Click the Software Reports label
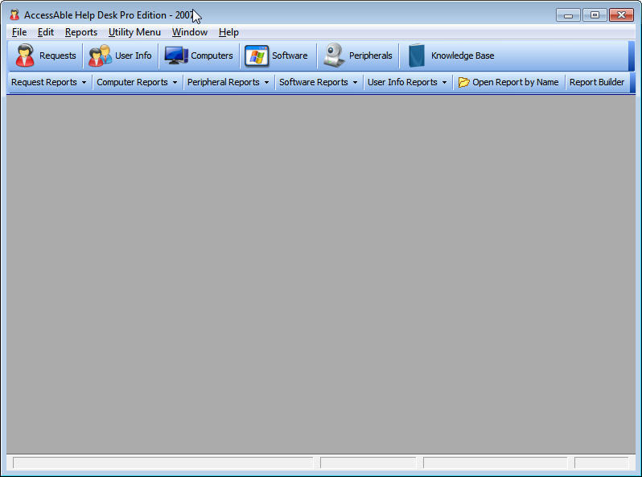Viewport: 642px width, 477px height. [x=313, y=82]
